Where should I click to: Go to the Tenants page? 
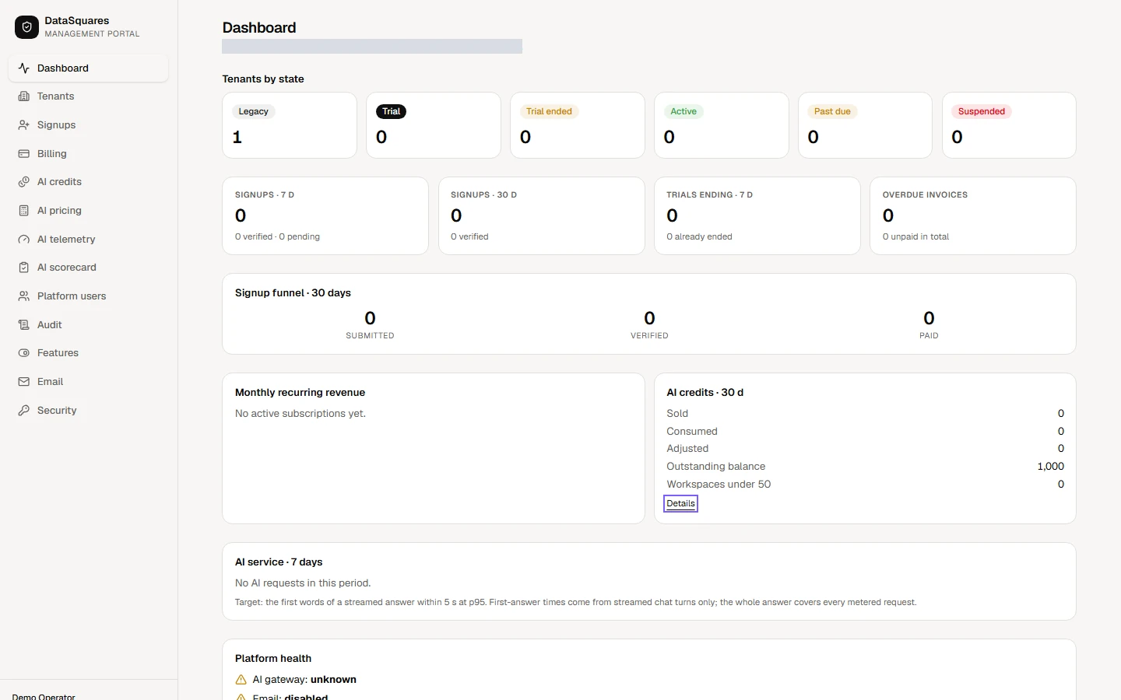pos(88,96)
